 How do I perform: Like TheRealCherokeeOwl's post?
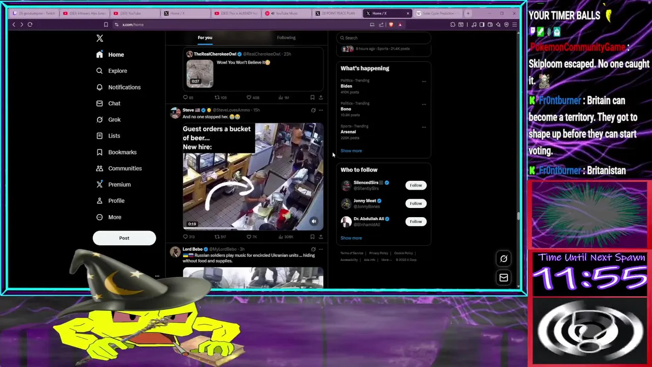[x=253, y=97]
